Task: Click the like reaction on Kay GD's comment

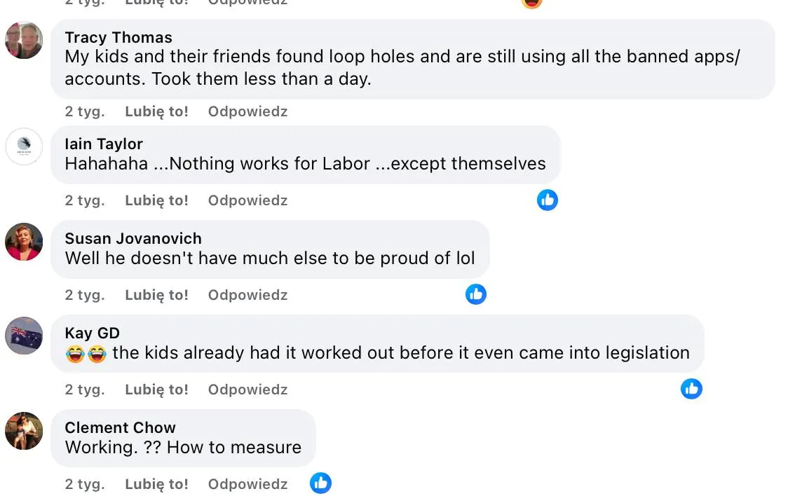Action: click(x=691, y=389)
